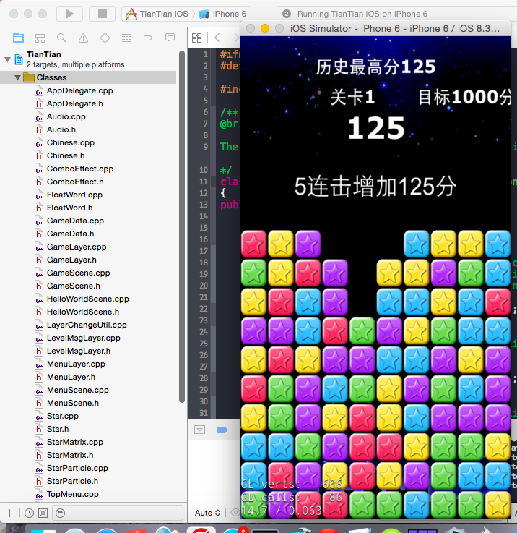Image resolution: width=517 pixels, height=533 pixels.
Task: Open LayerChangeUtil.cpp file
Action: click(x=87, y=325)
